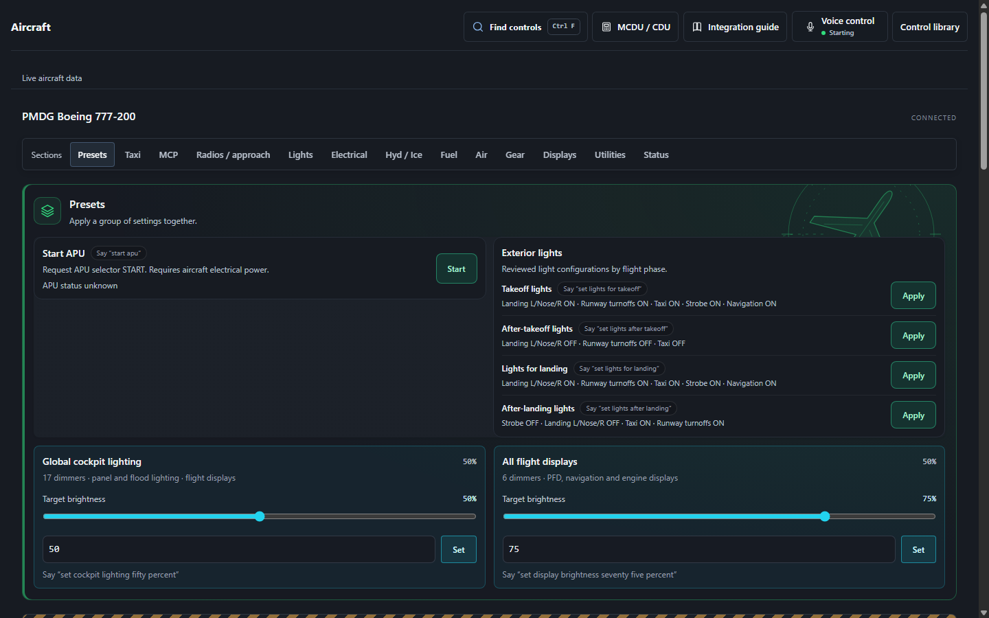Click the '17 dimmers' description line
Screen dimensions: 989x618
(139, 478)
